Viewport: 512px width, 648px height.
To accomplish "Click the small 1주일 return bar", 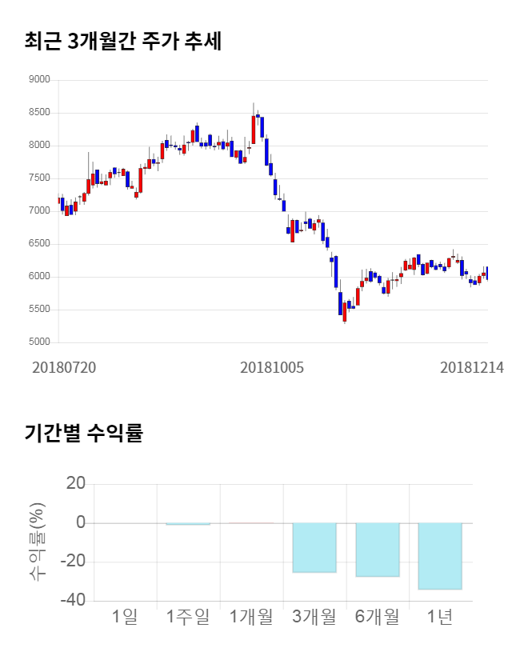I will click(x=188, y=524).
